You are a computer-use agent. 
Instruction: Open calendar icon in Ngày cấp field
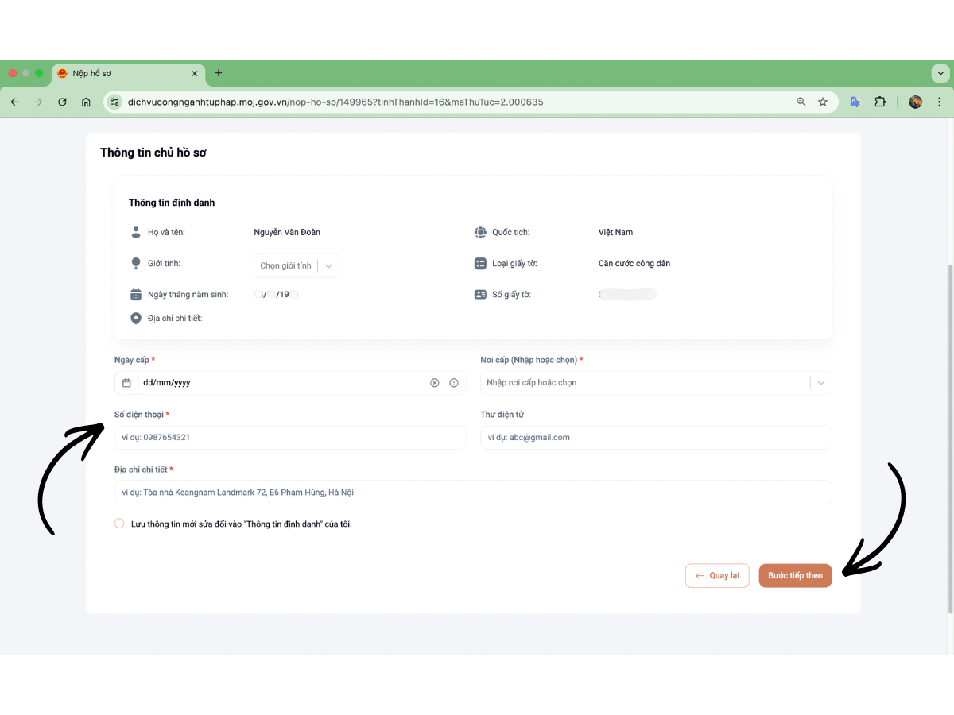tap(126, 383)
